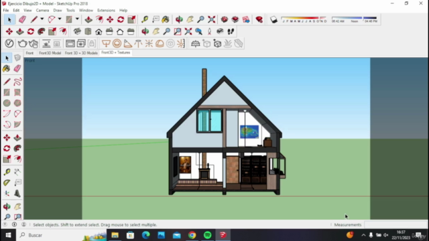Open the File menu
The height and width of the screenshot is (241, 429).
pos(6,11)
